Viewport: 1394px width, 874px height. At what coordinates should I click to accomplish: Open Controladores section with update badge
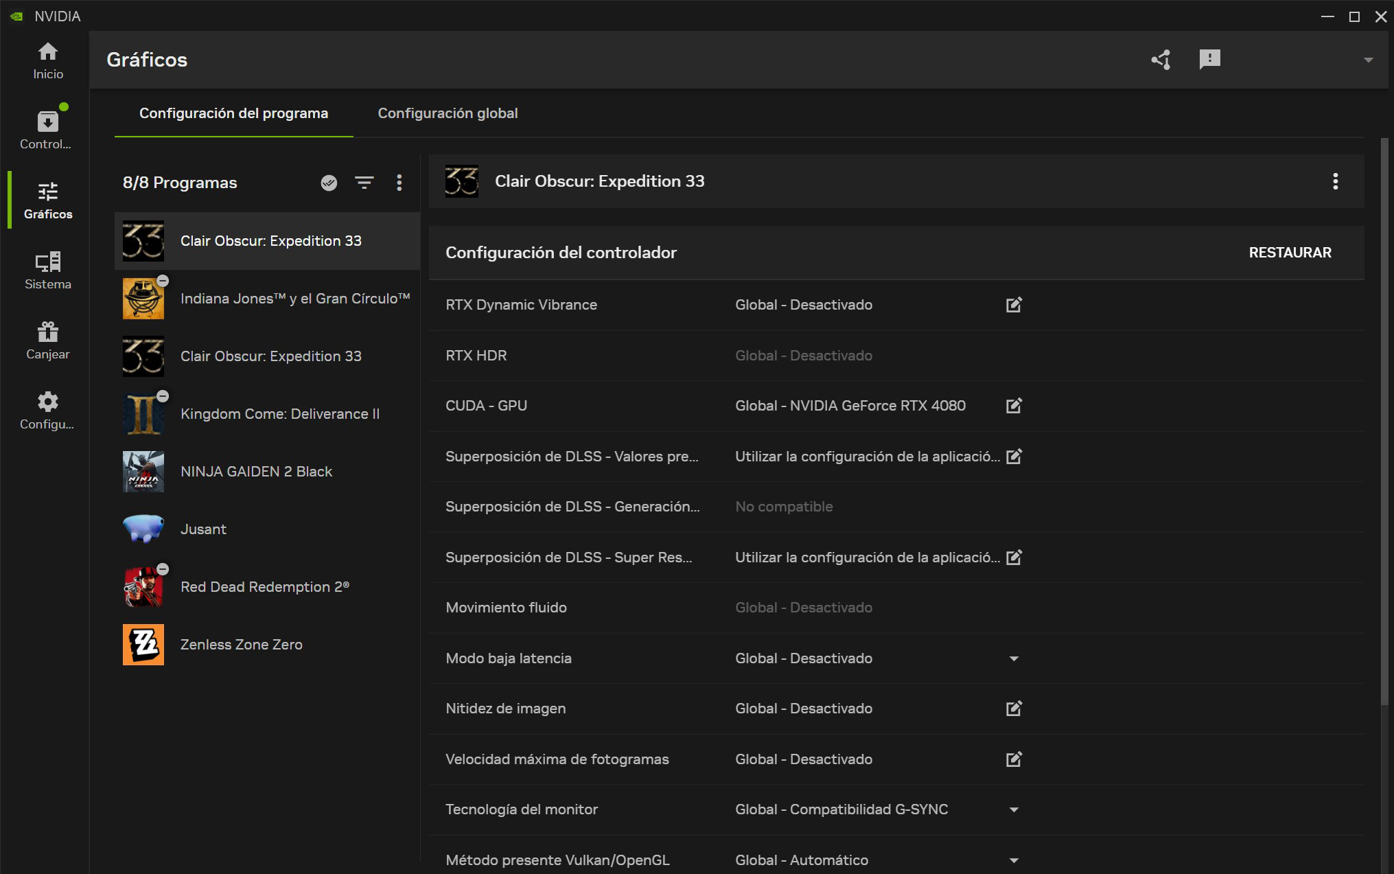pos(47,129)
